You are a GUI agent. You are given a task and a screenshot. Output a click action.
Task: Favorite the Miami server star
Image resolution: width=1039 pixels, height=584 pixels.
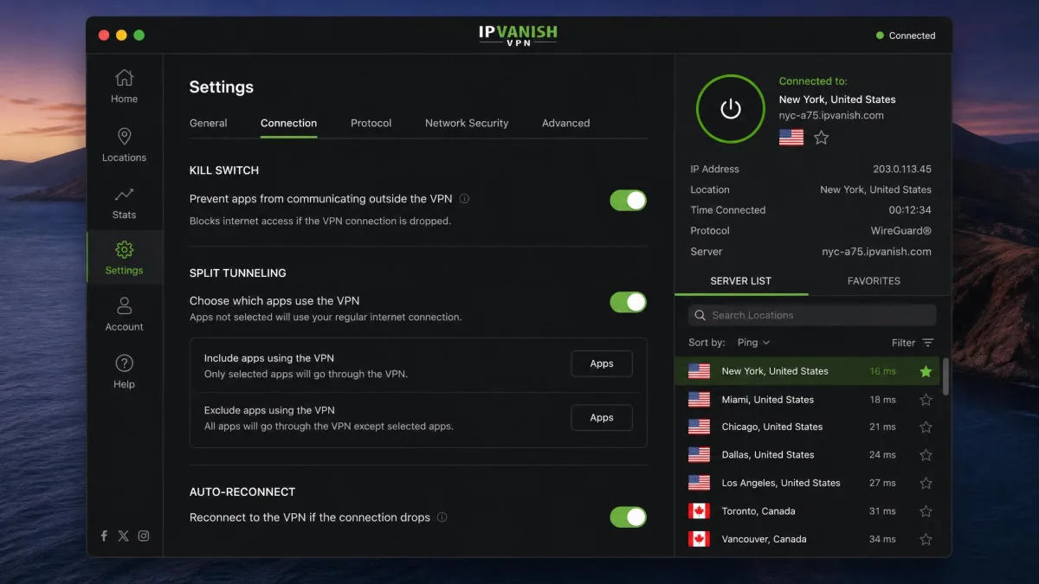926,400
